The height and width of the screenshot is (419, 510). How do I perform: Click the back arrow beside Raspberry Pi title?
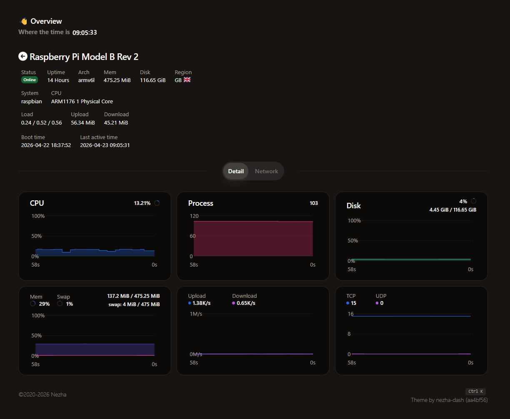(x=23, y=56)
